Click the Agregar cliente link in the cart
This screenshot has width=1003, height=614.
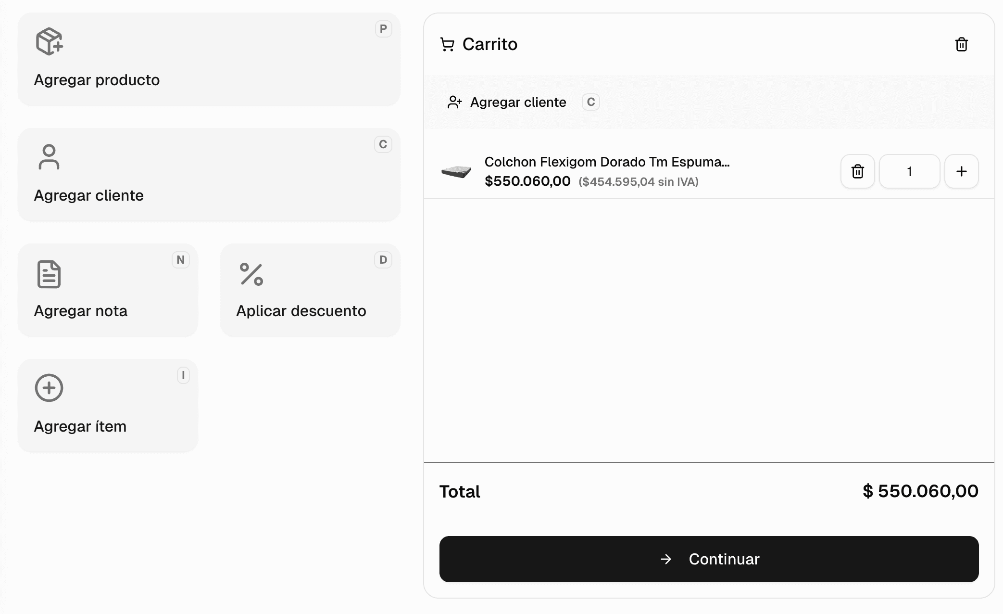(x=518, y=102)
